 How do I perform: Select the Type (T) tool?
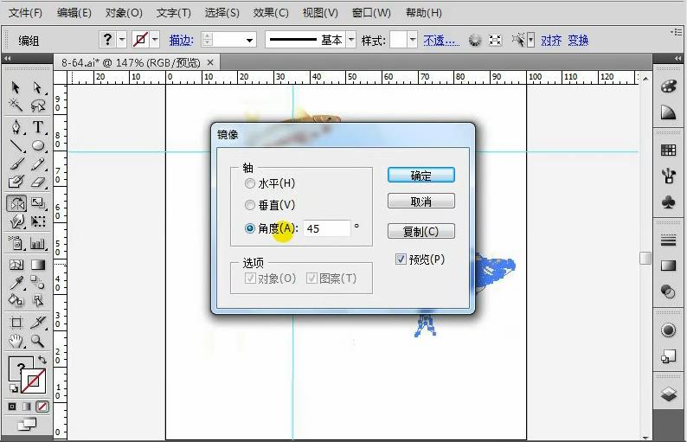pos(38,127)
